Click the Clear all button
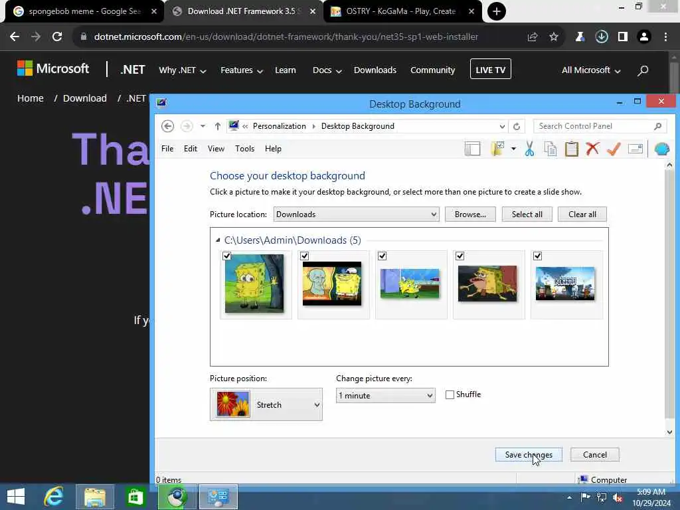Viewport: 680px width, 510px height. point(582,214)
